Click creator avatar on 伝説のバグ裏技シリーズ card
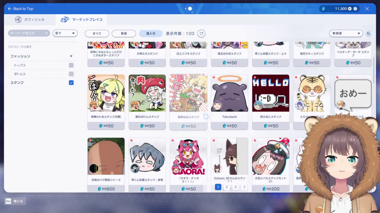Screen dimensions: 380x213 [x=94, y=168]
